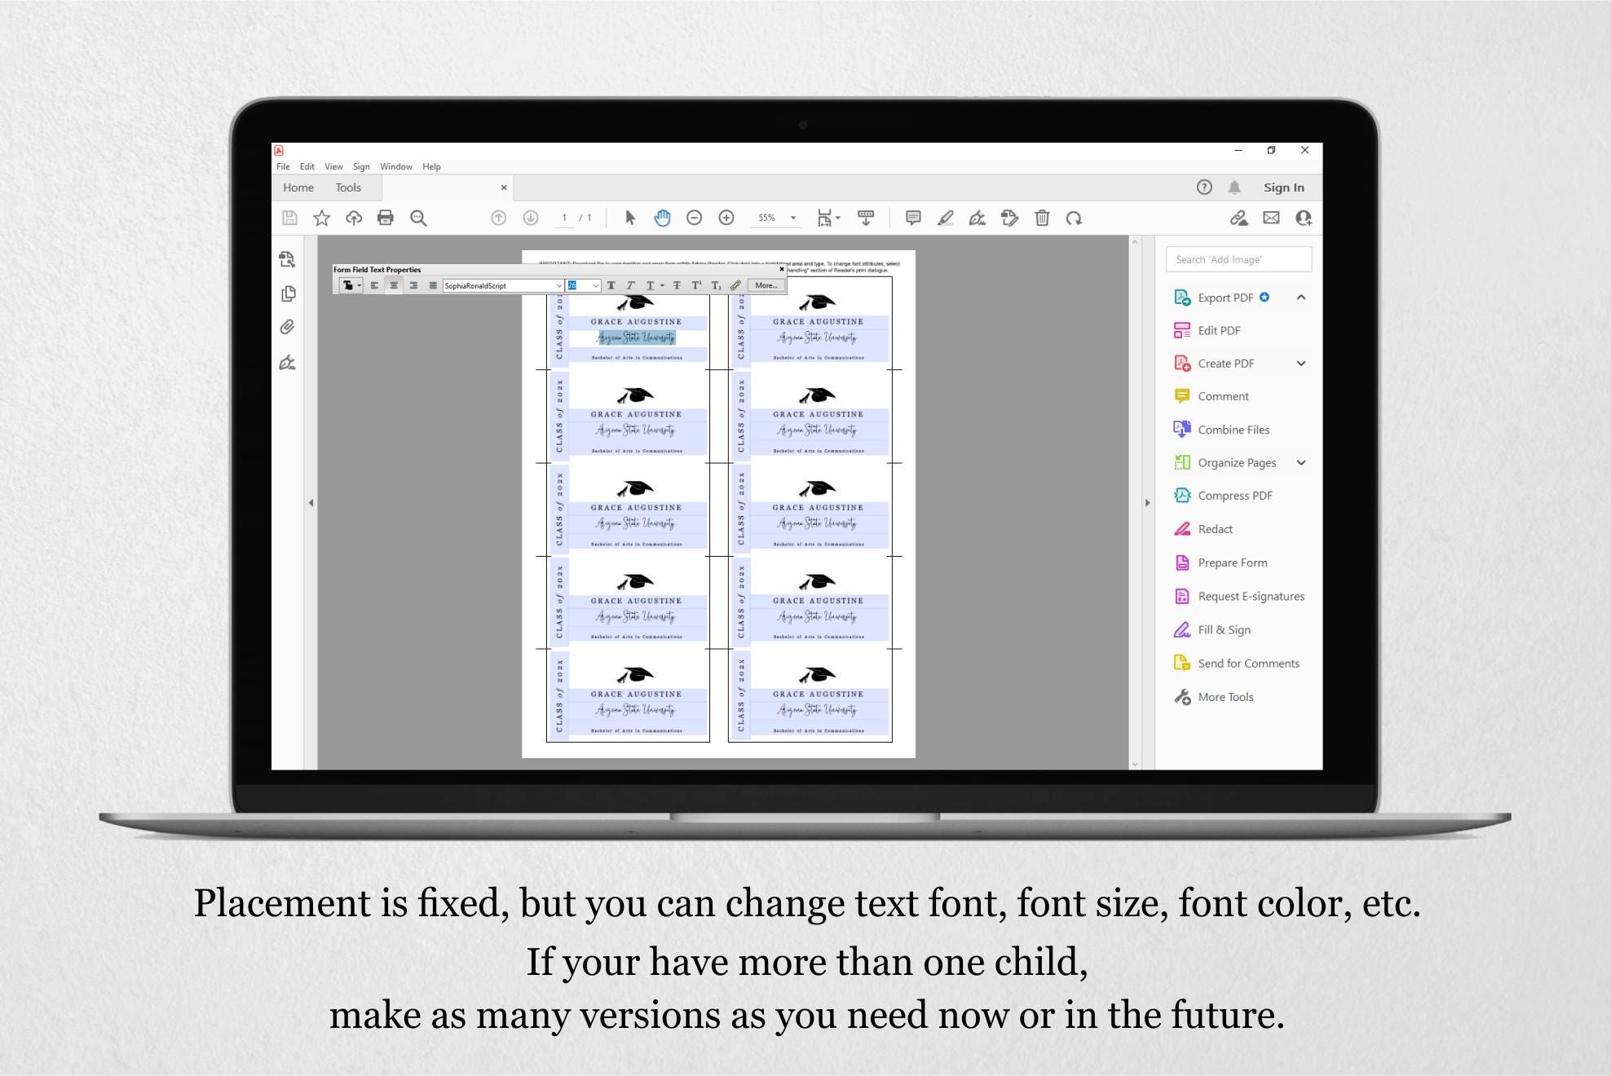Click the text color swatch button
This screenshot has height=1076, width=1611.
[348, 285]
